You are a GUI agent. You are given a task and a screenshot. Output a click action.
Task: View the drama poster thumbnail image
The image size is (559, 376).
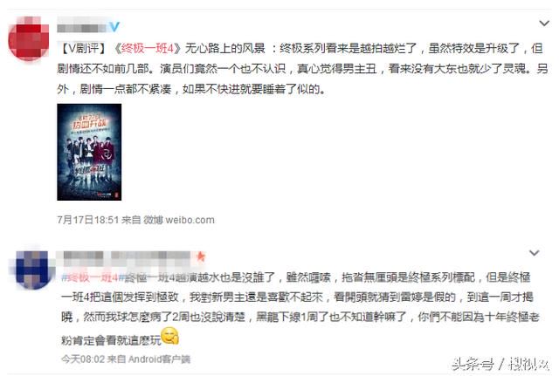pyautogui.click(x=89, y=152)
